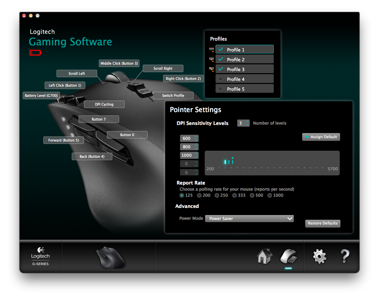379x300 pixels.
Task: Select the Profile 3 row
Action: [x=245, y=69]
